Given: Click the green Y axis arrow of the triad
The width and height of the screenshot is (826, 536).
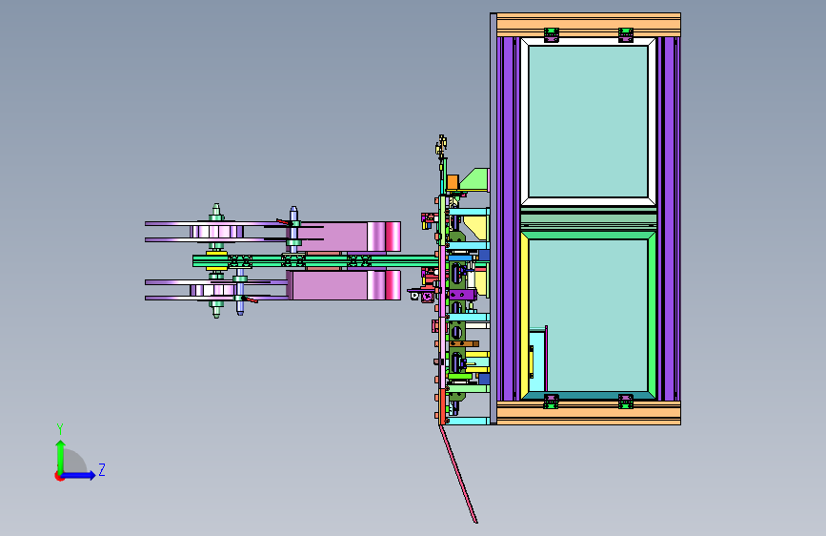Looking at the screenshot, I should point(61,456).
